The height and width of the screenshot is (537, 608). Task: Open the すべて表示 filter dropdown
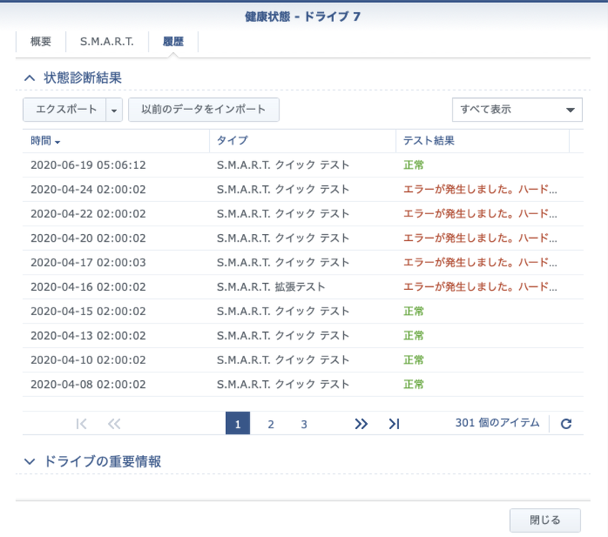[x=517, y=110]
